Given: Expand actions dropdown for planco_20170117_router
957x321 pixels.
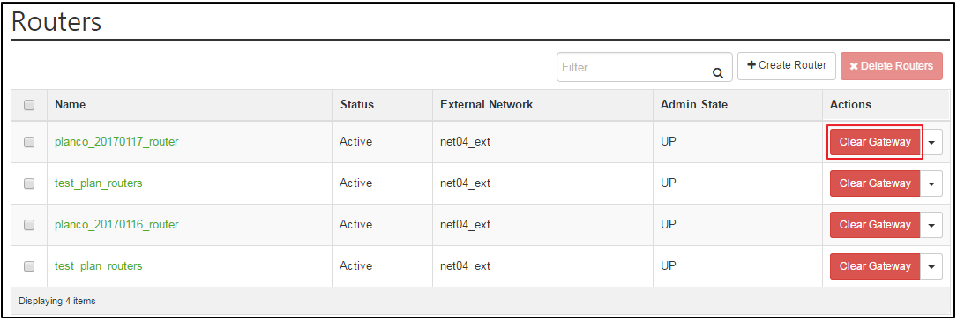Looking at the screenshot, I should click(x=931, y=142).
